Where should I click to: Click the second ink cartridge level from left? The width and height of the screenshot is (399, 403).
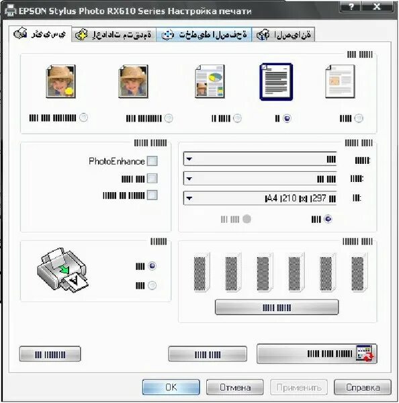[x=233, y=273]
